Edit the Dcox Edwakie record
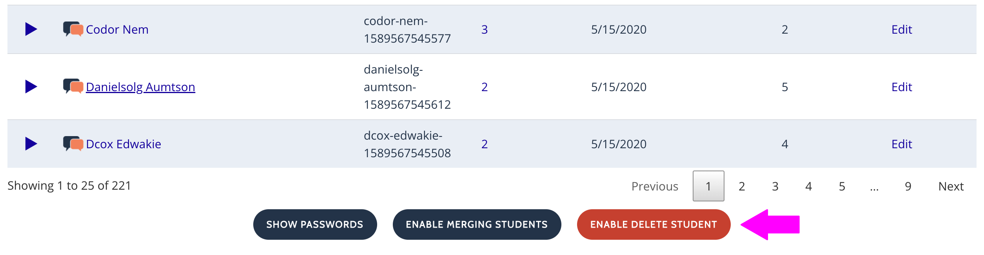Viewport: 984px width, 255px height. click(902, 144)
